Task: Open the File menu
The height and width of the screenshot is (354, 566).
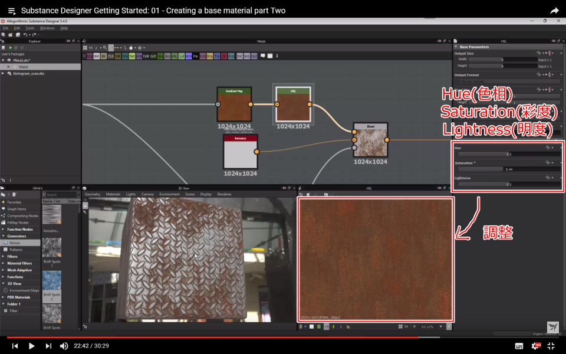Action: click(x=5, y=28)
